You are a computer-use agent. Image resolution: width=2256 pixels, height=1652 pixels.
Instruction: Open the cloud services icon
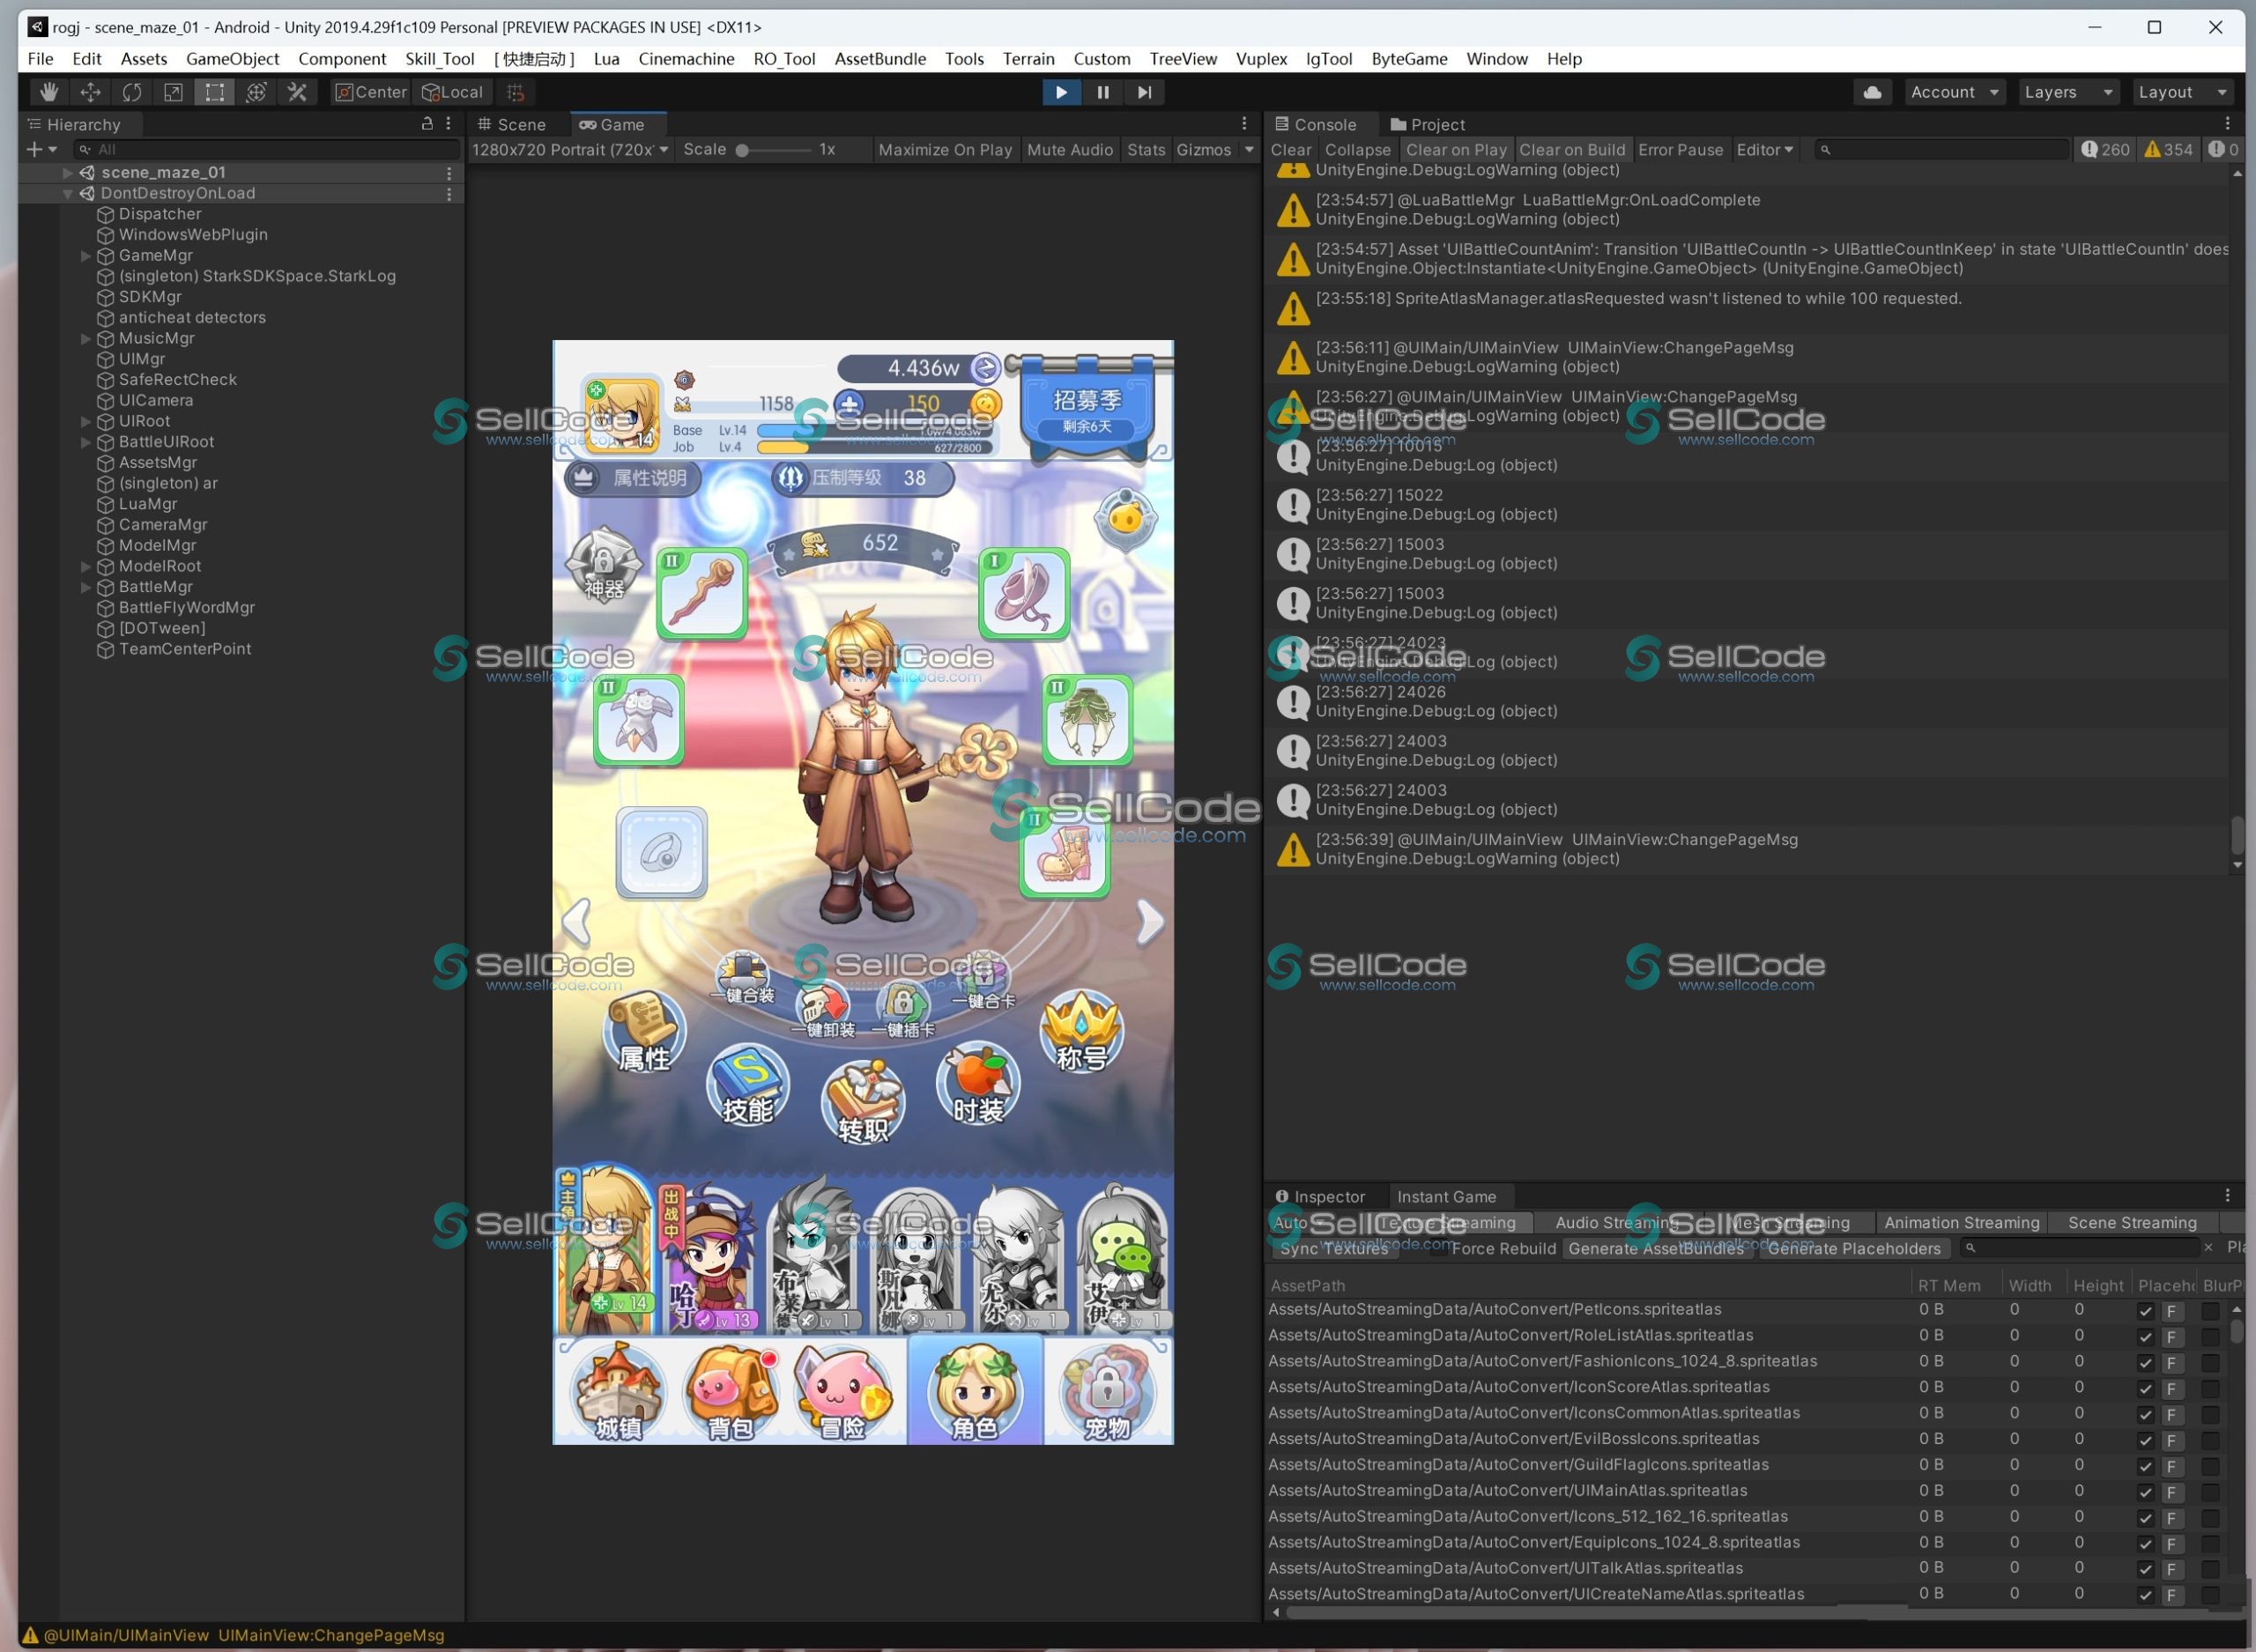[x=1872, y=92]
